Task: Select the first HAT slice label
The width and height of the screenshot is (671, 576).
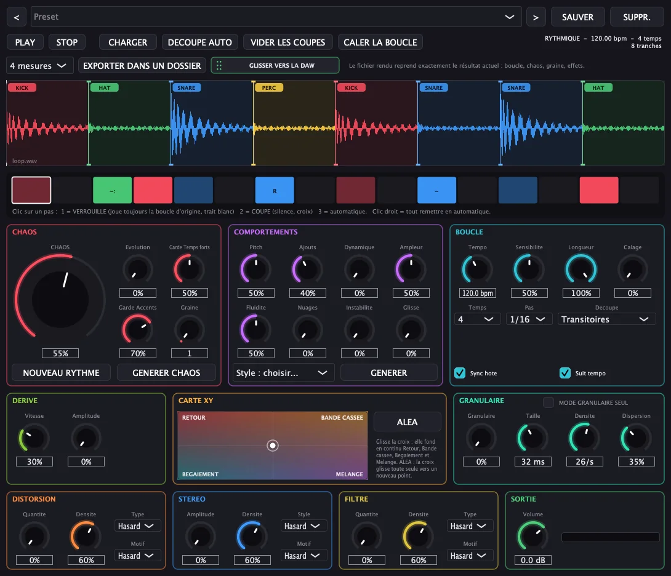Action: coord(105,88)
